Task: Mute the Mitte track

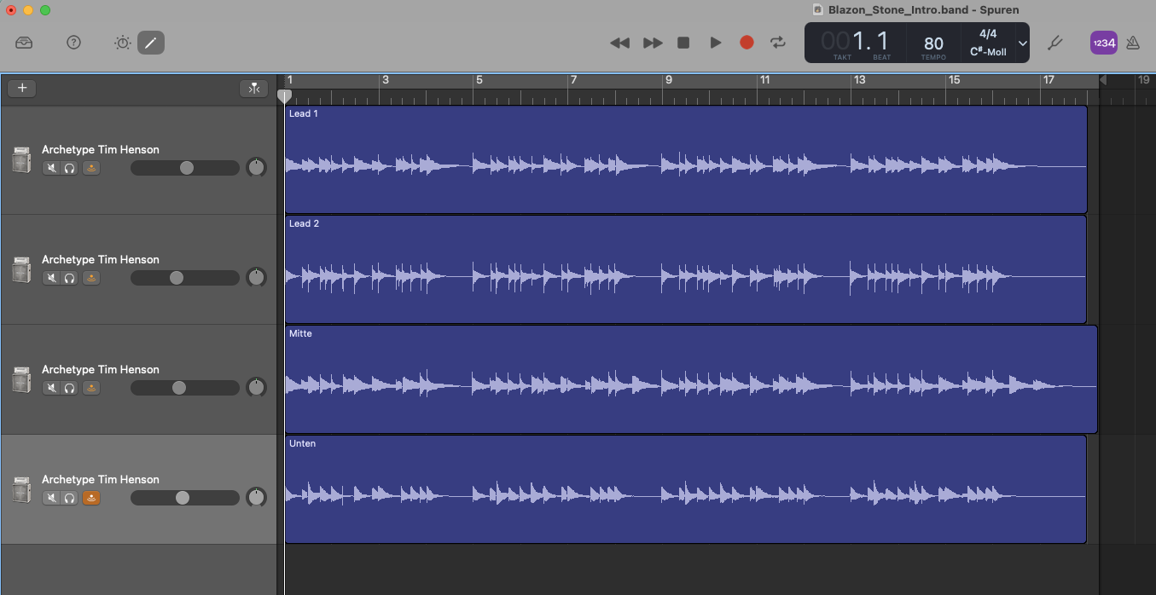Action: pos(51,388)
